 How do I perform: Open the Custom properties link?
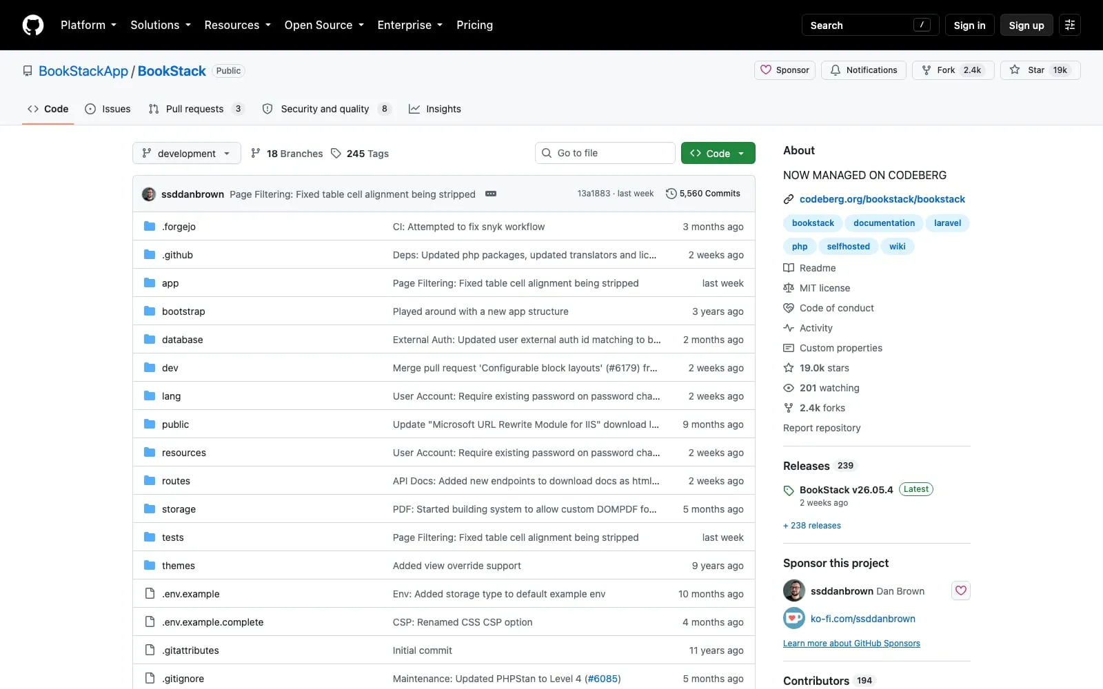840,348
